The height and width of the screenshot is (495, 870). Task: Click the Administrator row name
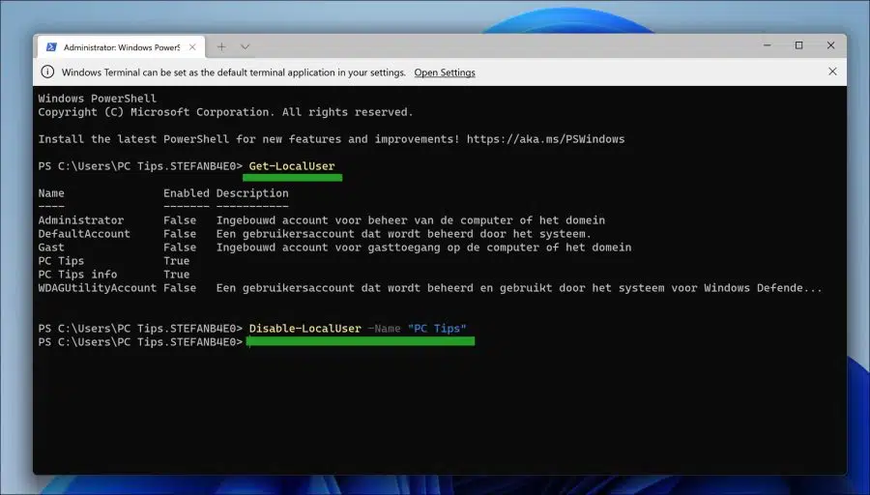click(81, 220)
